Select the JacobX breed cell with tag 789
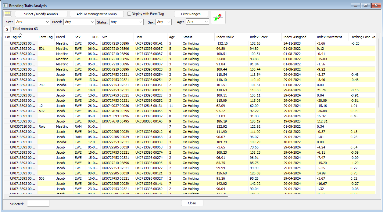This screenshot has height=212, width=383. point(64,85)
